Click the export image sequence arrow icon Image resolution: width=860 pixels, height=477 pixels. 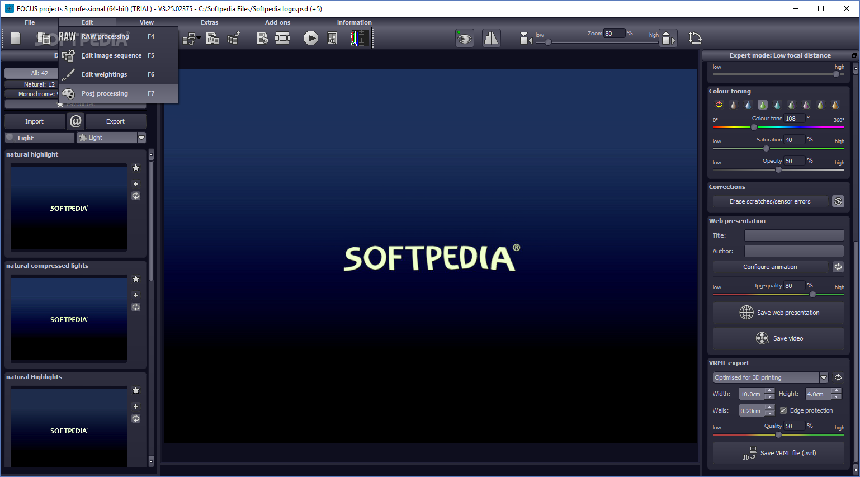pyautogui.click(x=234, y=38)
